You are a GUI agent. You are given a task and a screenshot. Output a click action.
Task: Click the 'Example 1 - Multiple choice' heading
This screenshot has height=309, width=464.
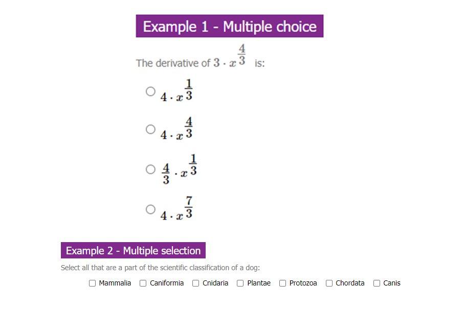point(230,26)
